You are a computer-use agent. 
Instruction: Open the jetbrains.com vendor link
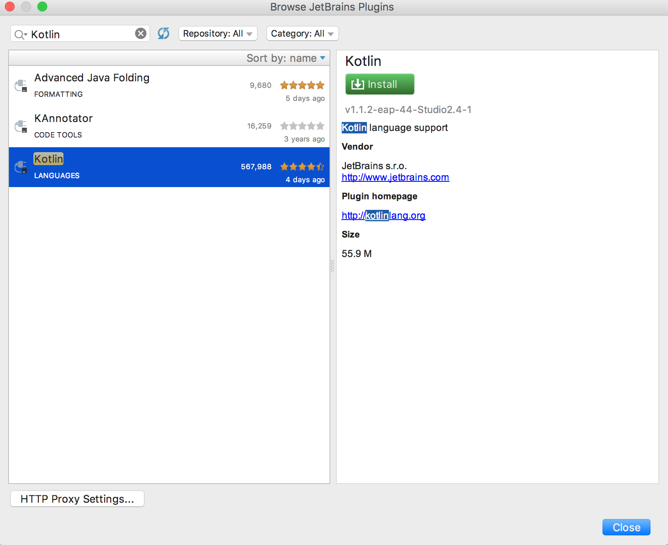395,177
